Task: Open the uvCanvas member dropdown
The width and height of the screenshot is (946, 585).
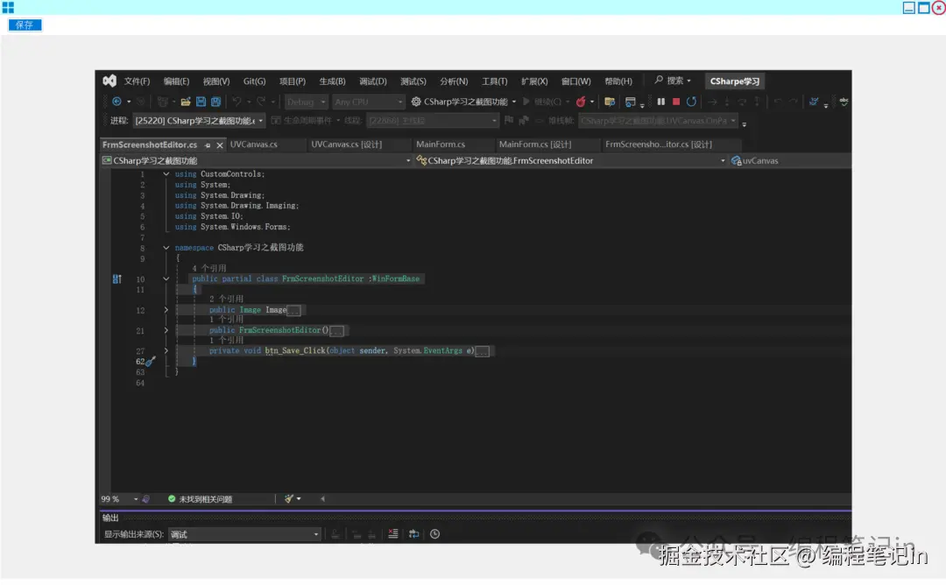Action: pos(790,160)
